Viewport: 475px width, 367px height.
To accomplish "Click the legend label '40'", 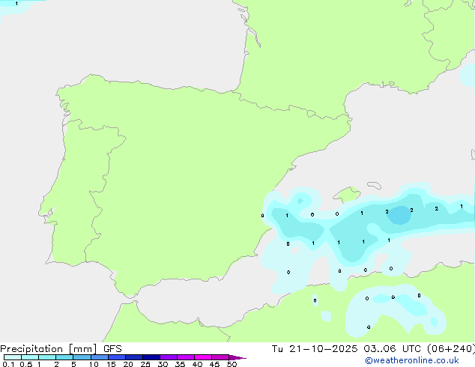I will 197,364.
